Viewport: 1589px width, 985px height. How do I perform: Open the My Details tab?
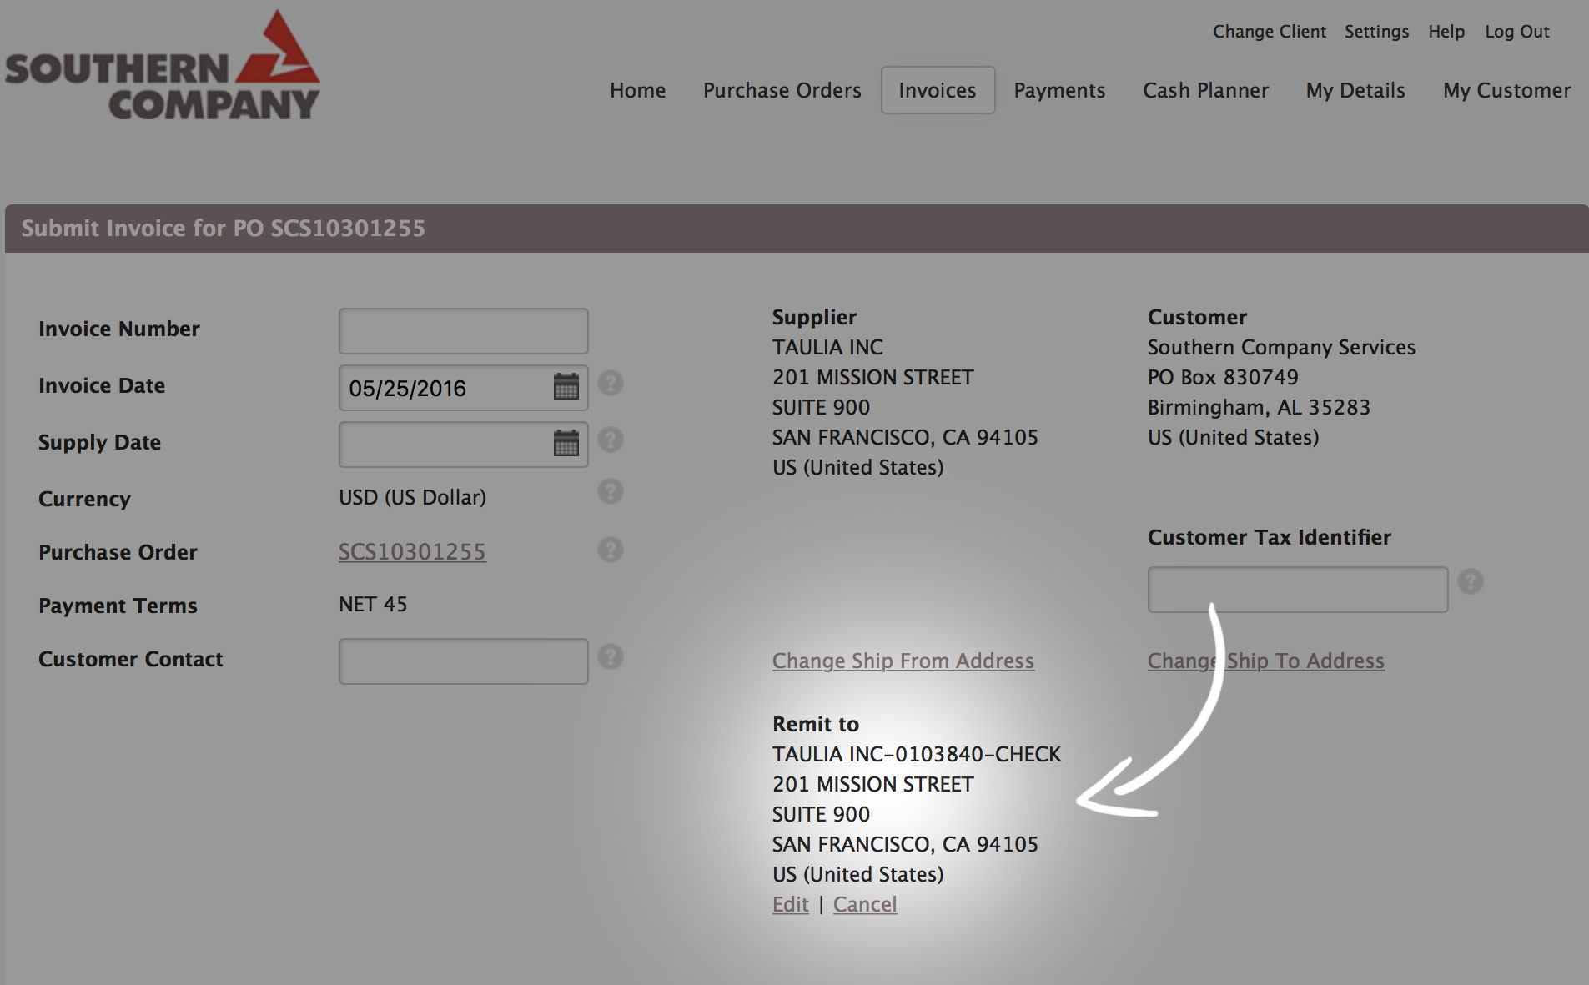pyautogui.click(x=1355, y=90)
